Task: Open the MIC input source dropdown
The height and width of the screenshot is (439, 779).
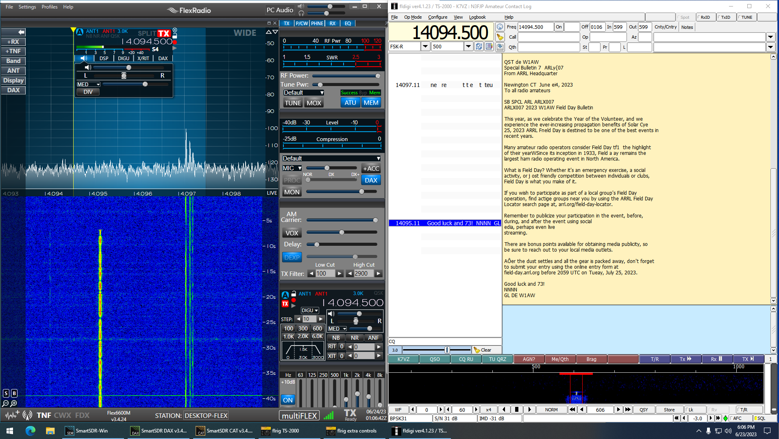Action: (292, 168)
